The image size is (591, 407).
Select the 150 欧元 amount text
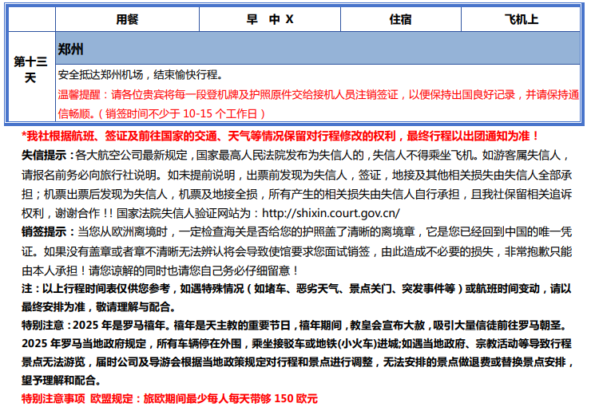295,397
